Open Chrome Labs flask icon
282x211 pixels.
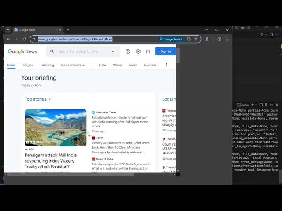click(207, 39)
